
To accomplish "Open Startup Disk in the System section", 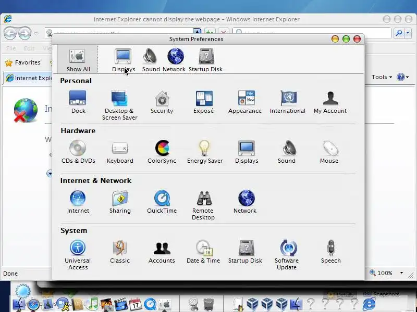I will pos(245,252).
